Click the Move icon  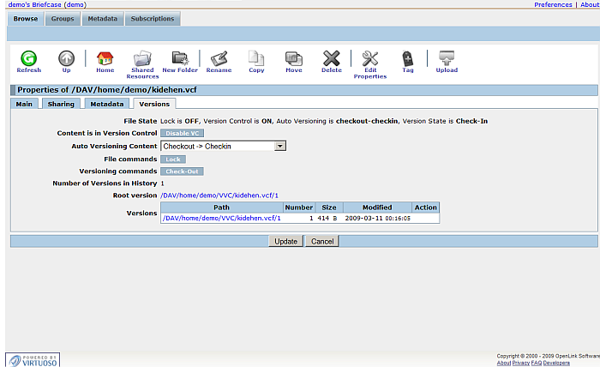coord(294,59)
